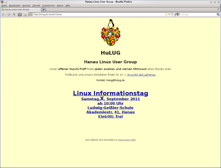Select the Hanau Linux User Group tab

pos(21,9)
